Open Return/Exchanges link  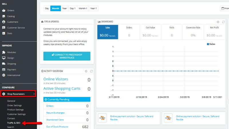[55, 113]
